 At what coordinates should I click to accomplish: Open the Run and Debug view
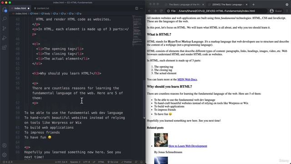pos(5,38)
